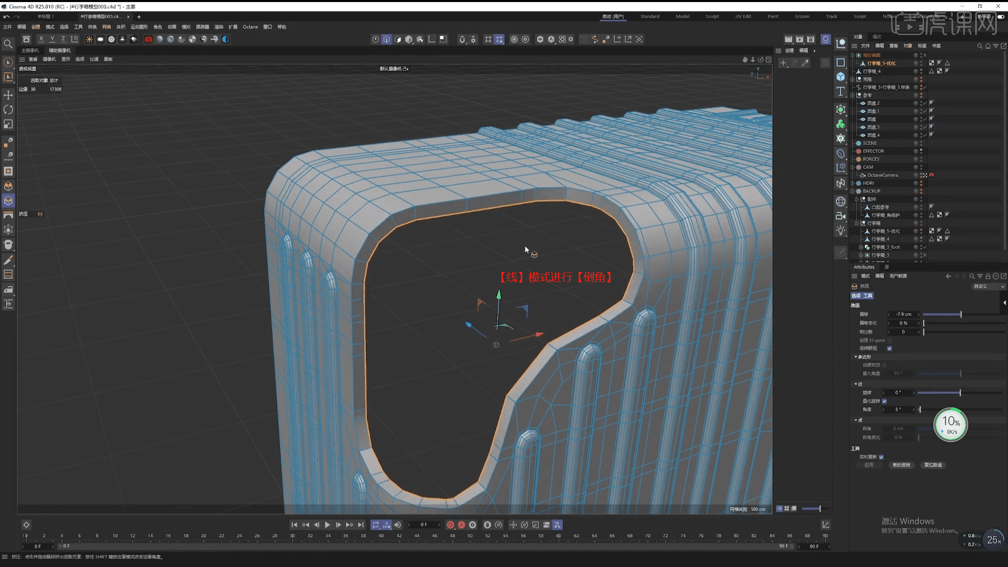Open the 自定义 dropdown in Attributes
Viewport: 1008px width, 567px height.
coord(988,287)
